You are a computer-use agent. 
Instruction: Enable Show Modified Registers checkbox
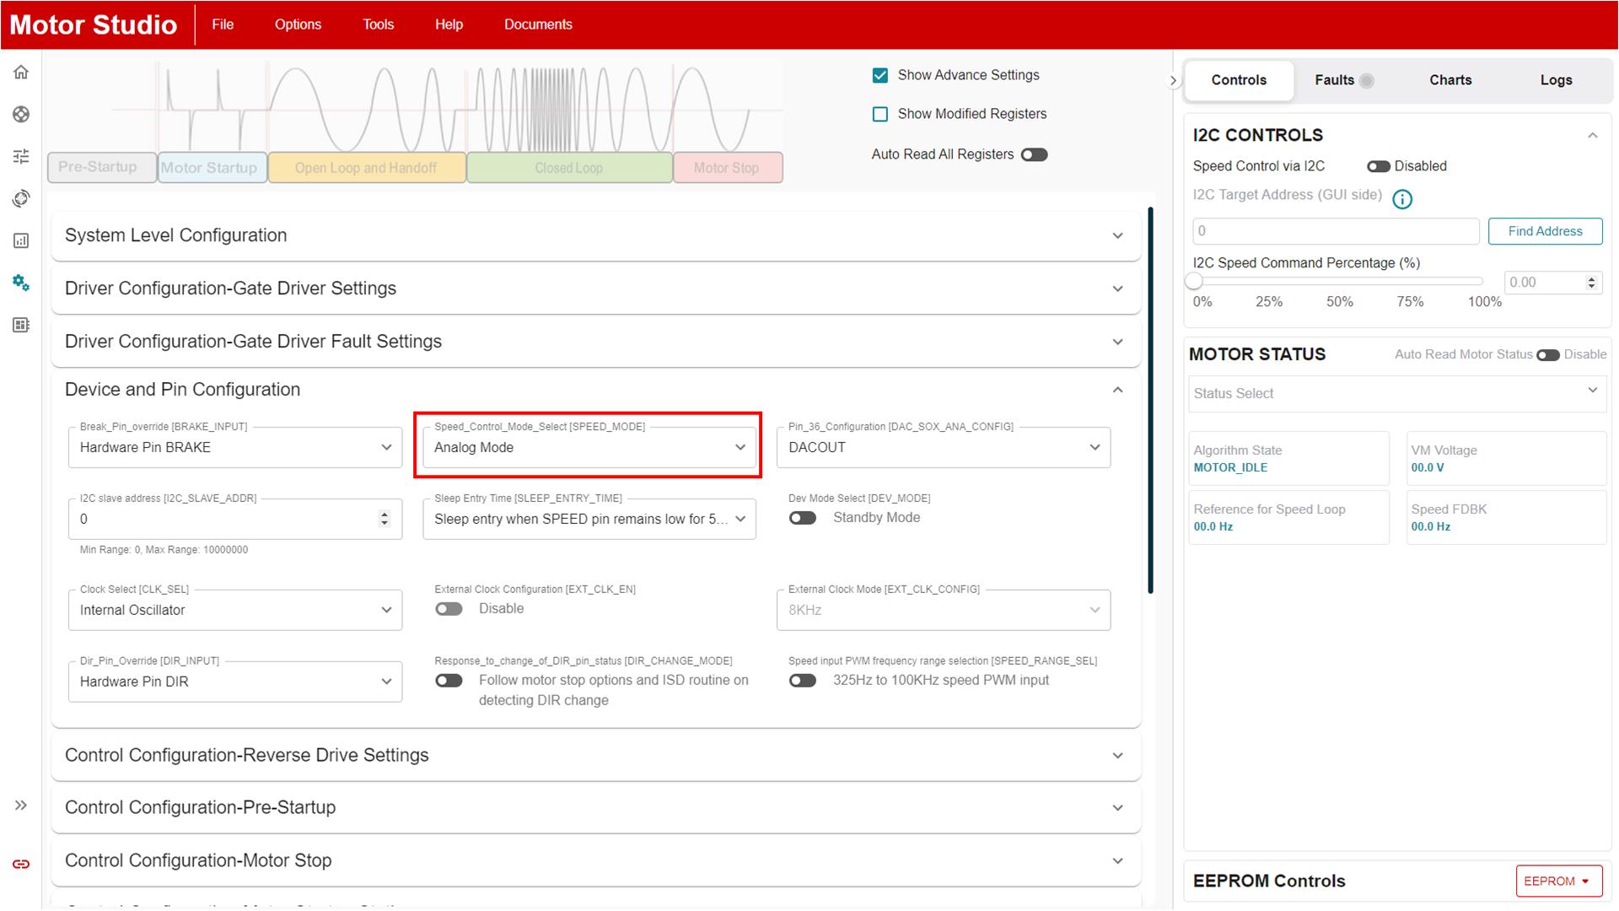point(880,114)
